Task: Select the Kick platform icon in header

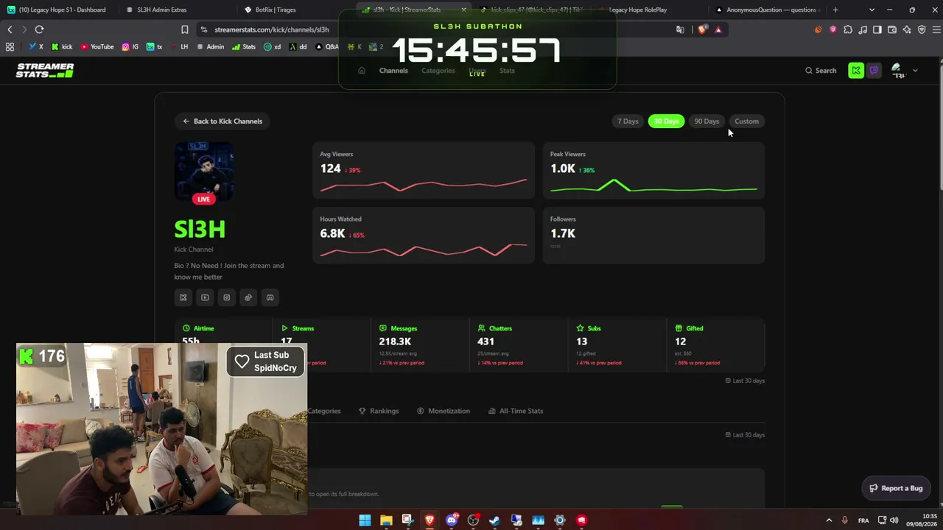Action: pyautogui.click(x=856, y=71)
